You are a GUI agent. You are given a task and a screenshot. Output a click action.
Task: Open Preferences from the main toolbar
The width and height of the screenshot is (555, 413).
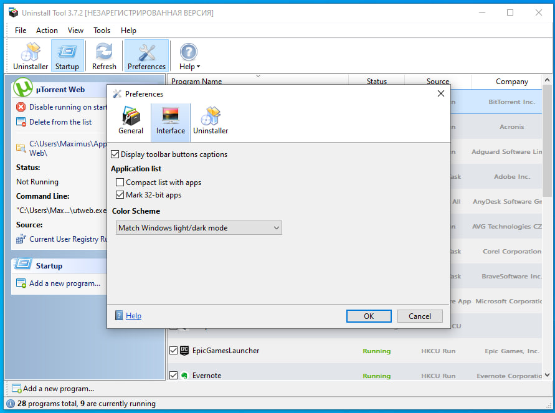(x=146, y=56)
